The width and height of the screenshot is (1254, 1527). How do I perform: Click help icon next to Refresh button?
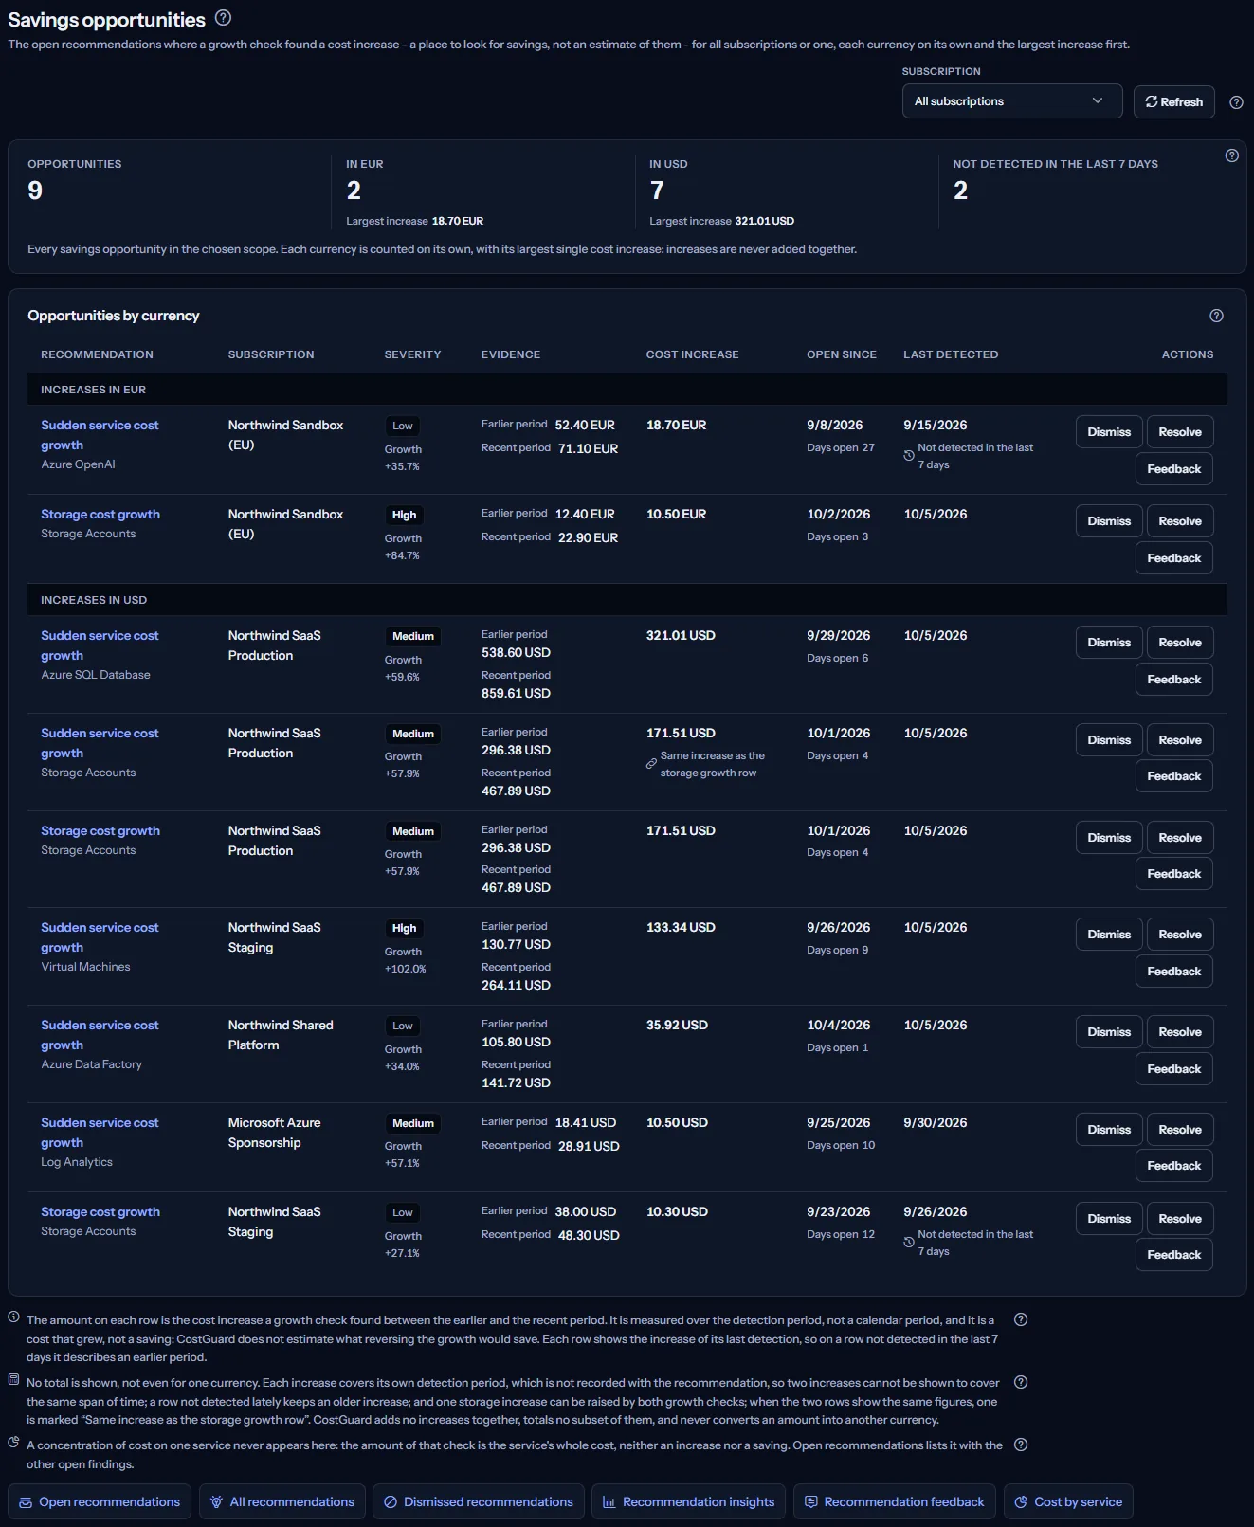click(1236, 102)
